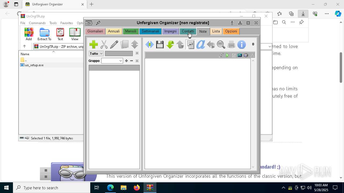Clear the search filter with X
The image size is (344, 193).
click(137, 53)
